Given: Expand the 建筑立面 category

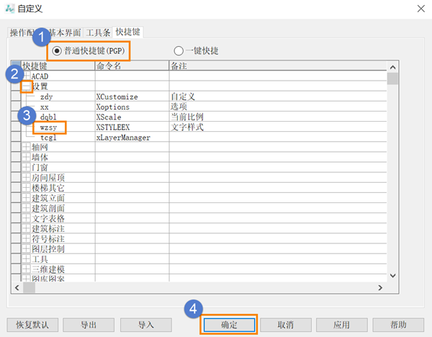Looking at the screenshot, I should pos(27,198).
